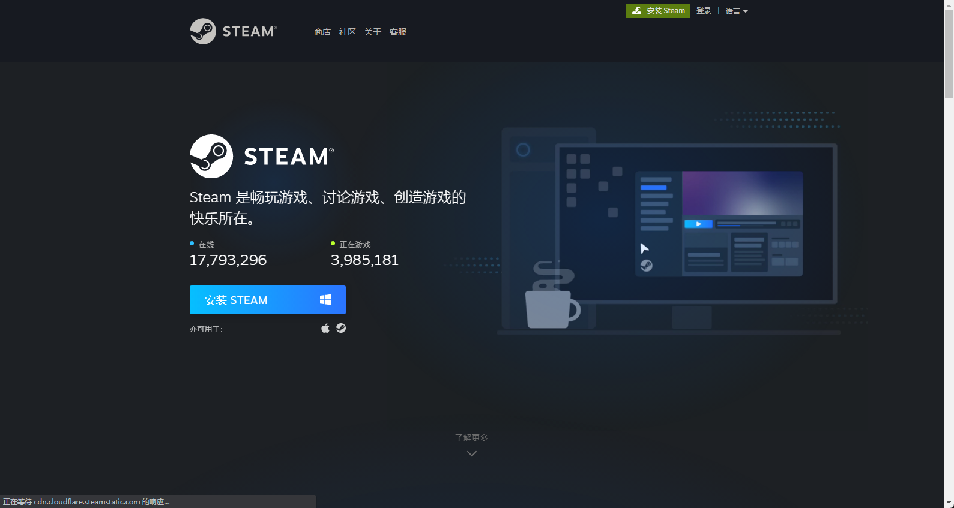Viewport: 954px width, 508px height.
Task: Open the 客服 support page
Action: click(398, 32)
